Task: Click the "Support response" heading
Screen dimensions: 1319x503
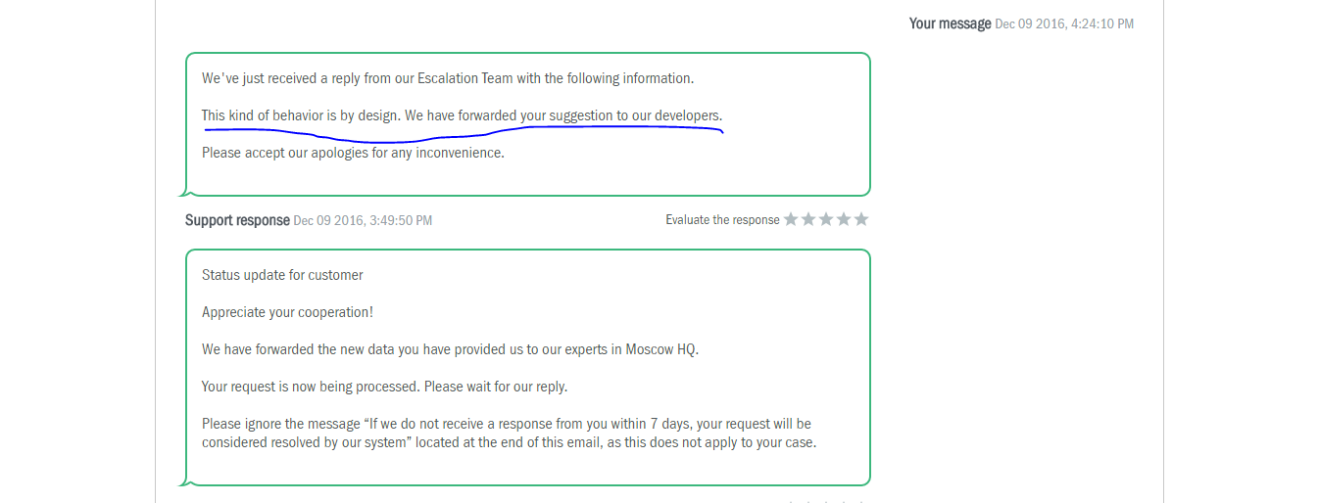Action: click(237, 220)
